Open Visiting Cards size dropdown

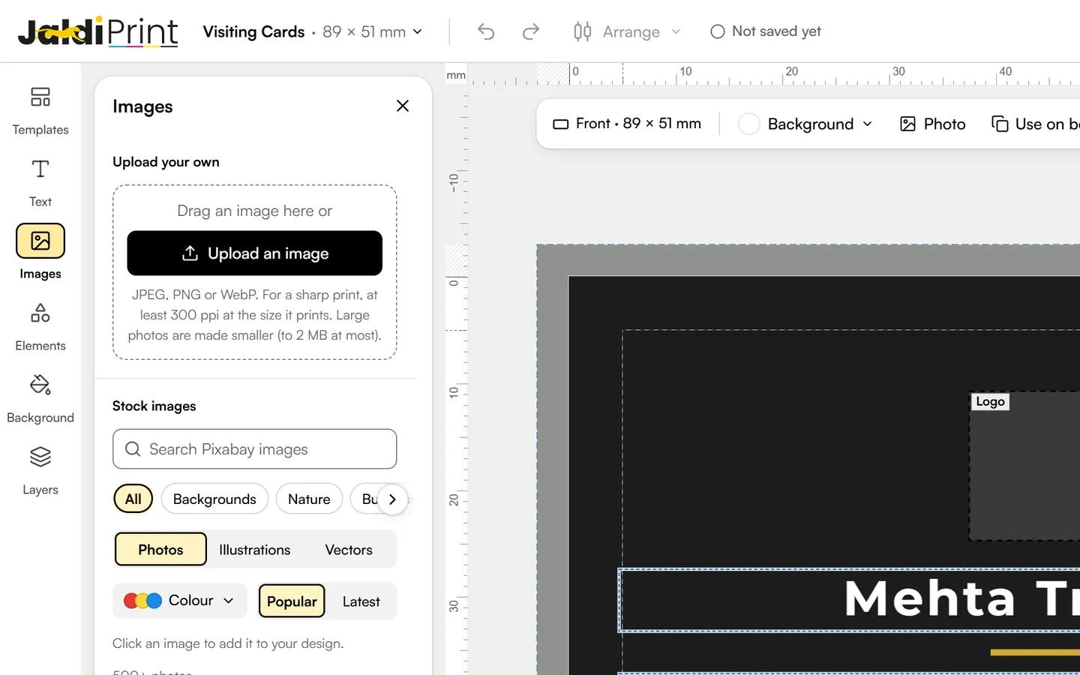(313, 31)
